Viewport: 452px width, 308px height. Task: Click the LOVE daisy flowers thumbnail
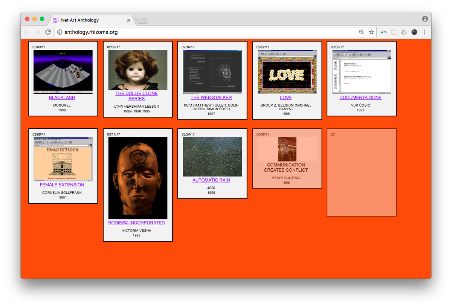point(287,72)
